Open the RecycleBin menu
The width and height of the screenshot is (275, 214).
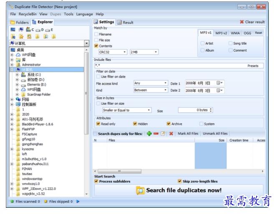pyautogui.click(x=28, y=14)
